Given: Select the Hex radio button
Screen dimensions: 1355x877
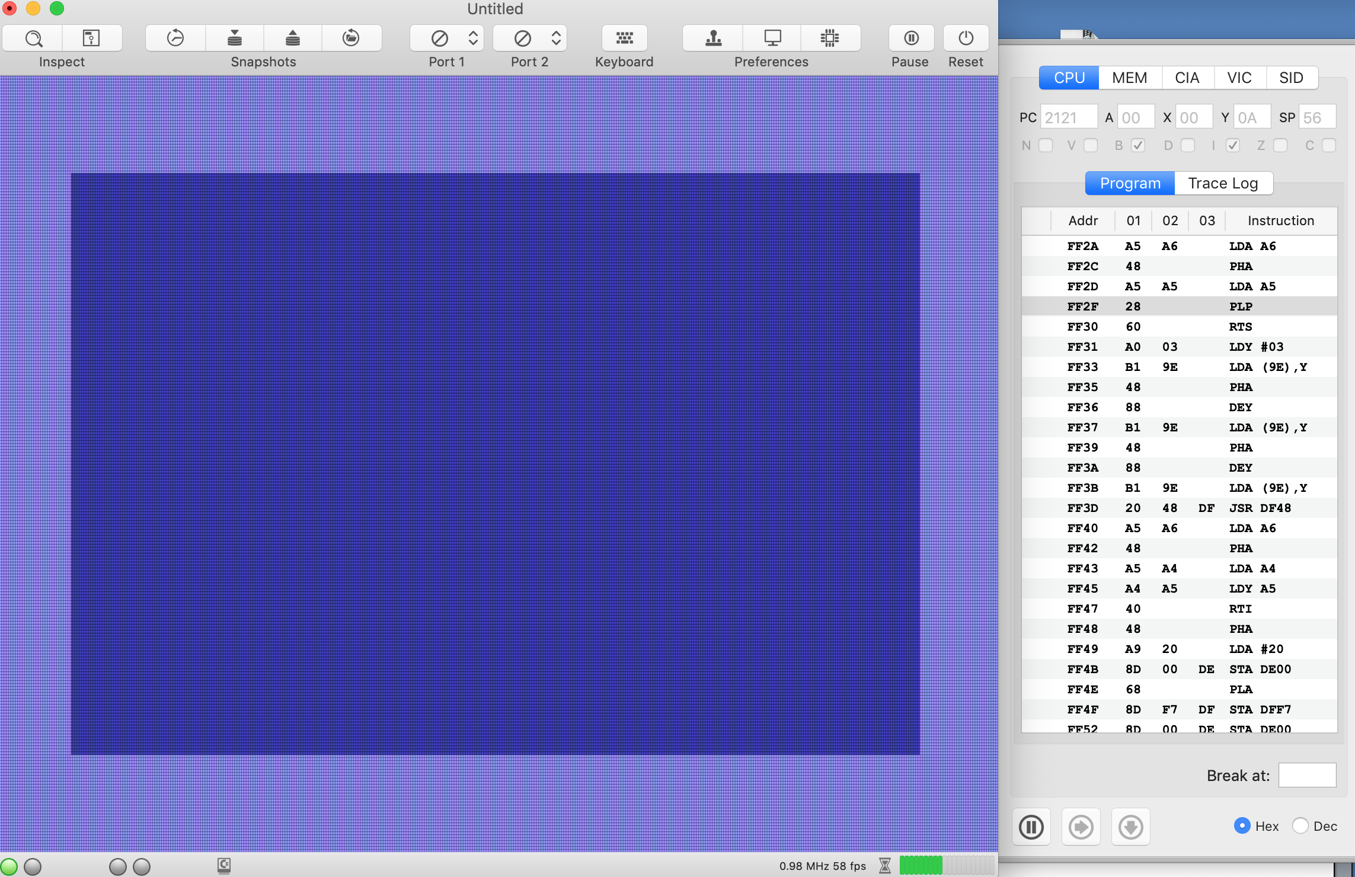Looking at the screenshot, I should [1242, 825].
